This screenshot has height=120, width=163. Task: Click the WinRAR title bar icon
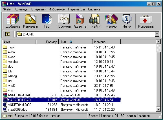pos(4,4)
